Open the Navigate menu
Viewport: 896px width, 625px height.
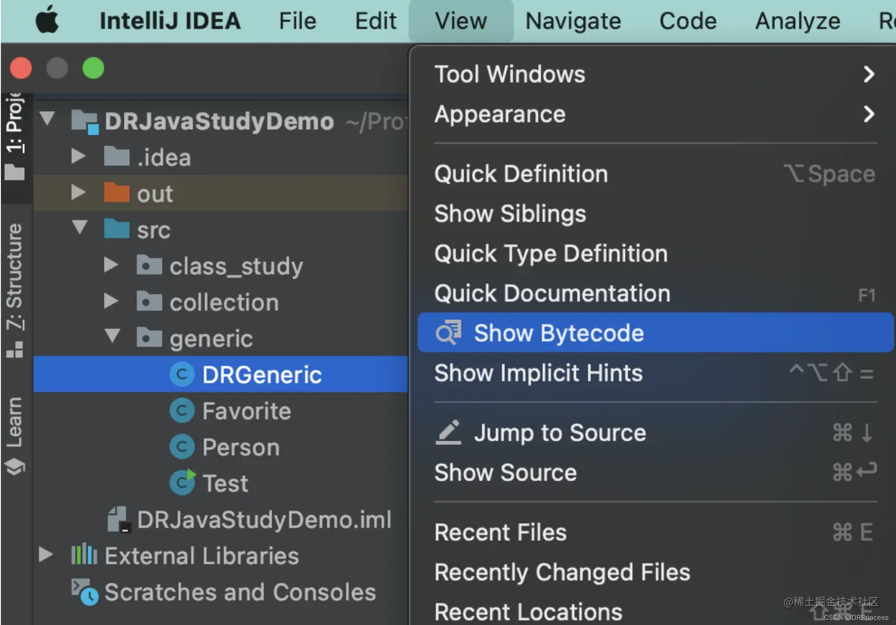pos(573,21)
